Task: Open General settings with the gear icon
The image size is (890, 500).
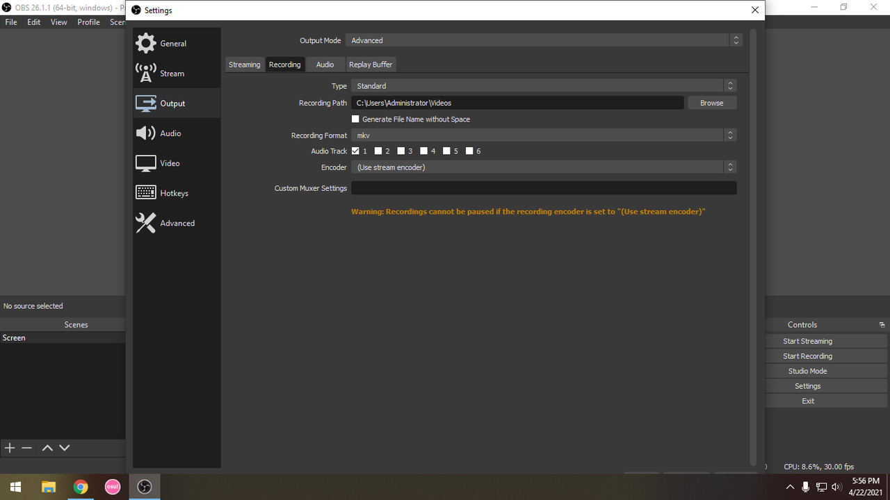Action: pos(146,43)
